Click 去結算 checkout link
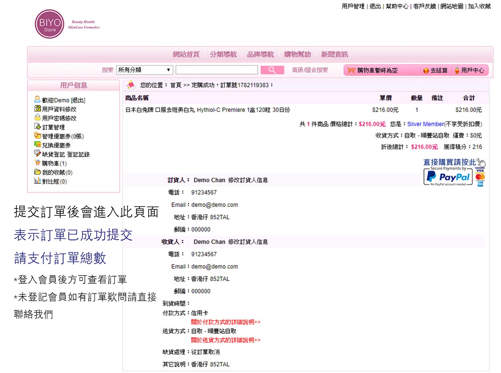This screenshot has height=373, width=501. [439, 71]
